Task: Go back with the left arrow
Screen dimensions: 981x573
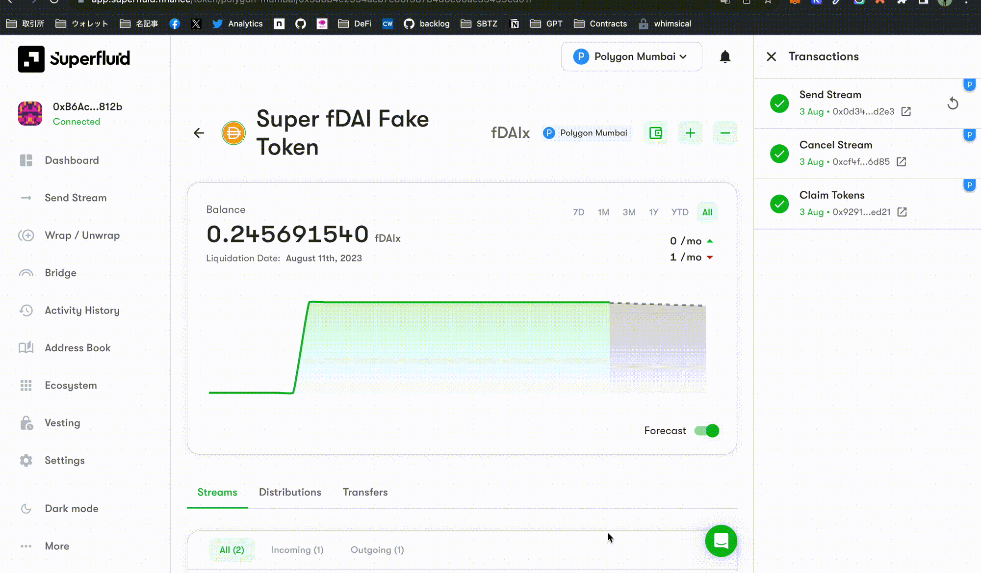Action: 199,133
